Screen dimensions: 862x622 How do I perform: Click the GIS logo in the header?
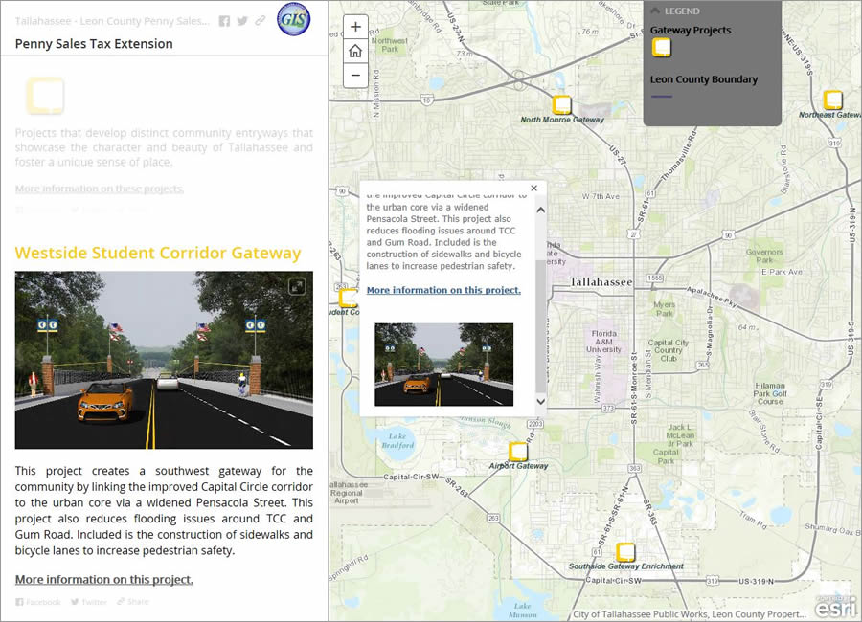(x=294, y=19)
